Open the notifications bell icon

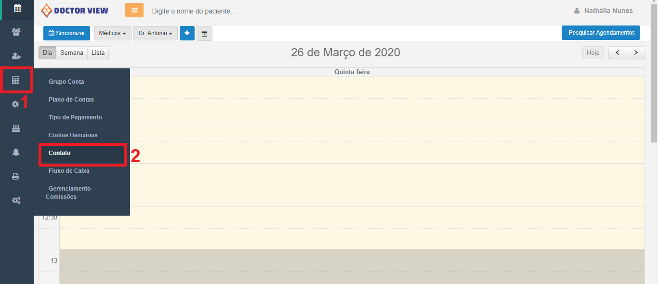click(x=16, y=152)
